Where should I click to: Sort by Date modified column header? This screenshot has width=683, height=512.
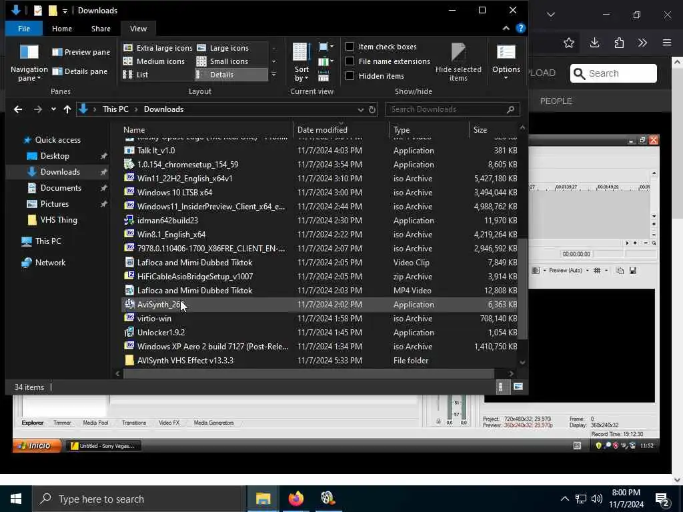point(341,130)
